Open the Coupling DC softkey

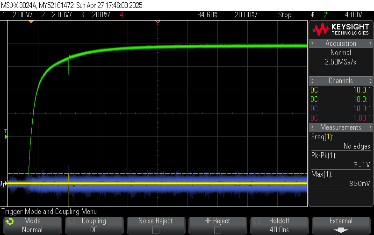94,225
